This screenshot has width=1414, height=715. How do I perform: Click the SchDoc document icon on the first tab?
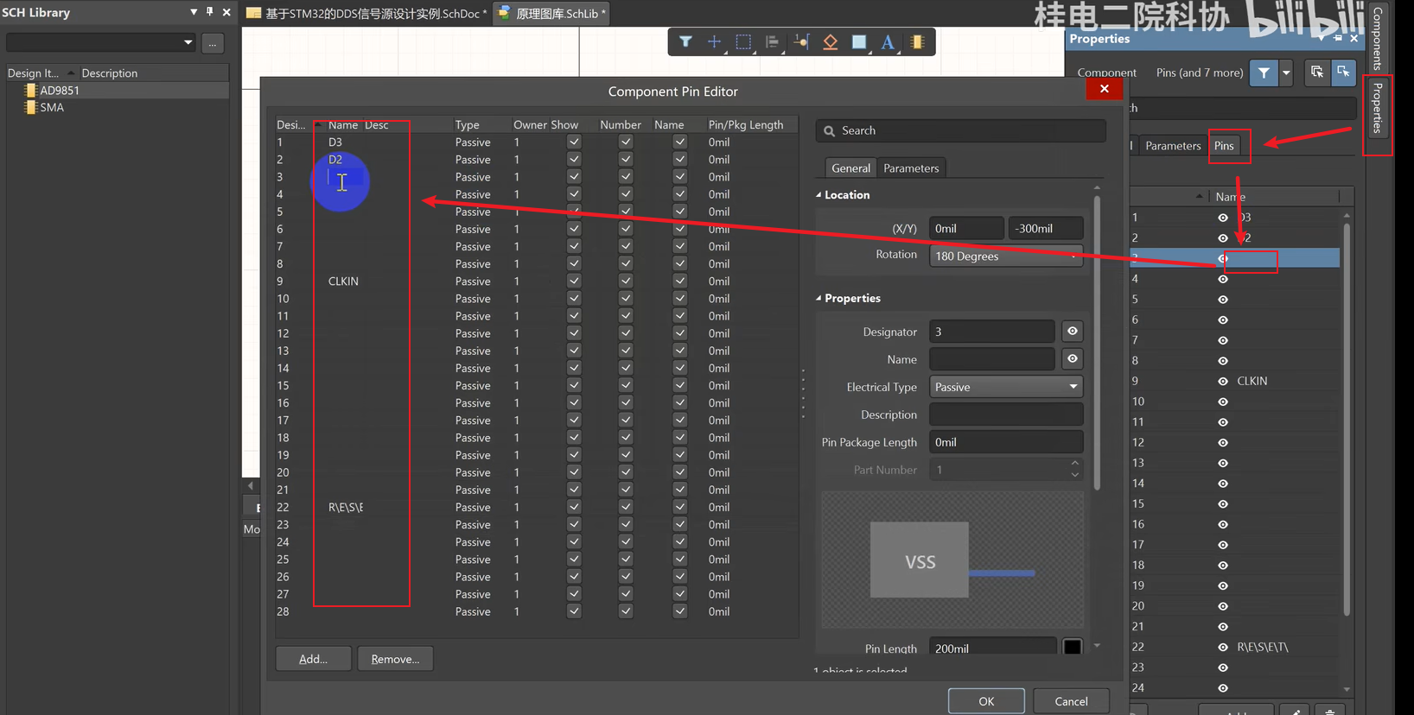(x=253, y=13)
